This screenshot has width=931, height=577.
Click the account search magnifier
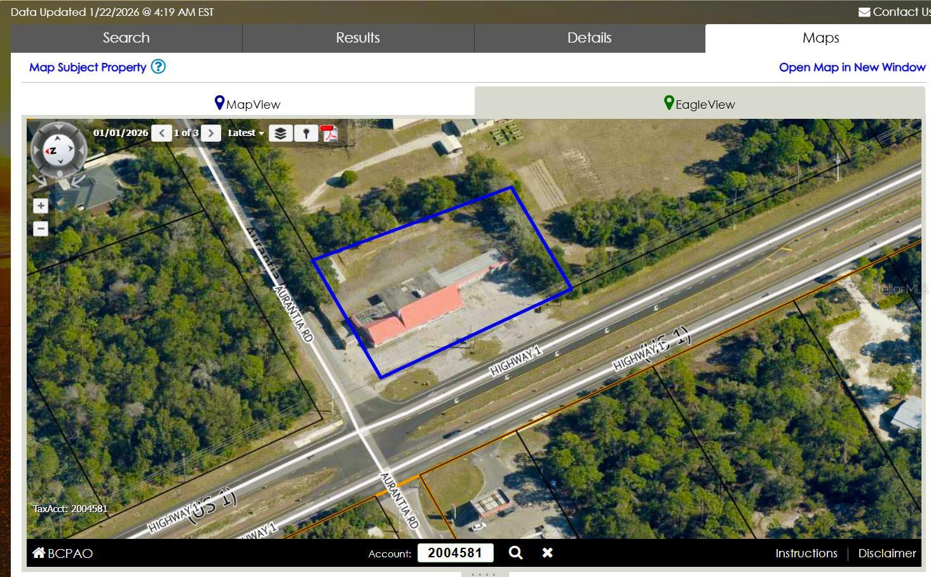coord(515,552)
